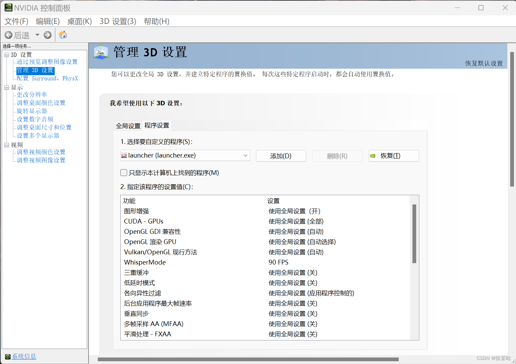Select 管理 3D 设置 in the tree
The image size is (516, 364).
[x=35, y=70]
